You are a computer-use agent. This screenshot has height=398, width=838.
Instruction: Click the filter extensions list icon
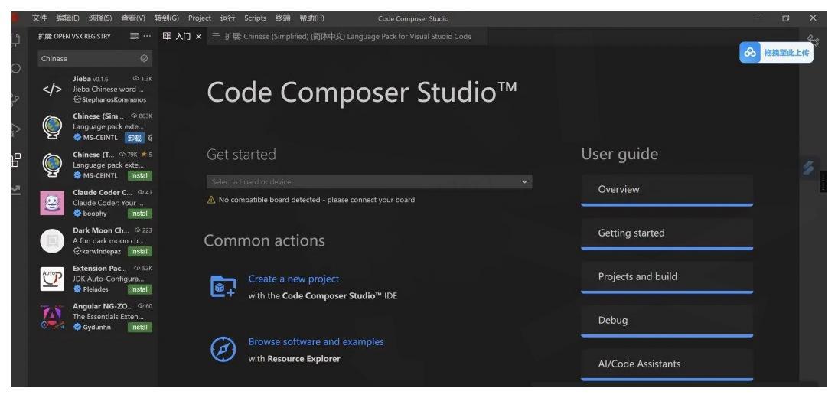134,36
